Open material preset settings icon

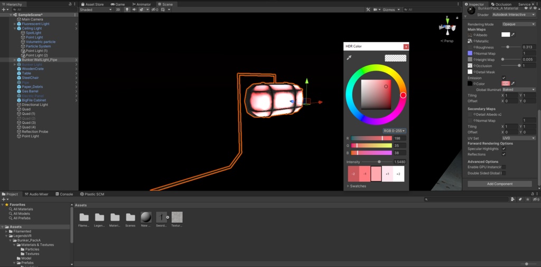(x=530, y=8)
